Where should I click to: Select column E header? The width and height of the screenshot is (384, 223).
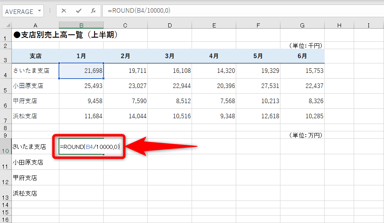[x=214, y=25]
